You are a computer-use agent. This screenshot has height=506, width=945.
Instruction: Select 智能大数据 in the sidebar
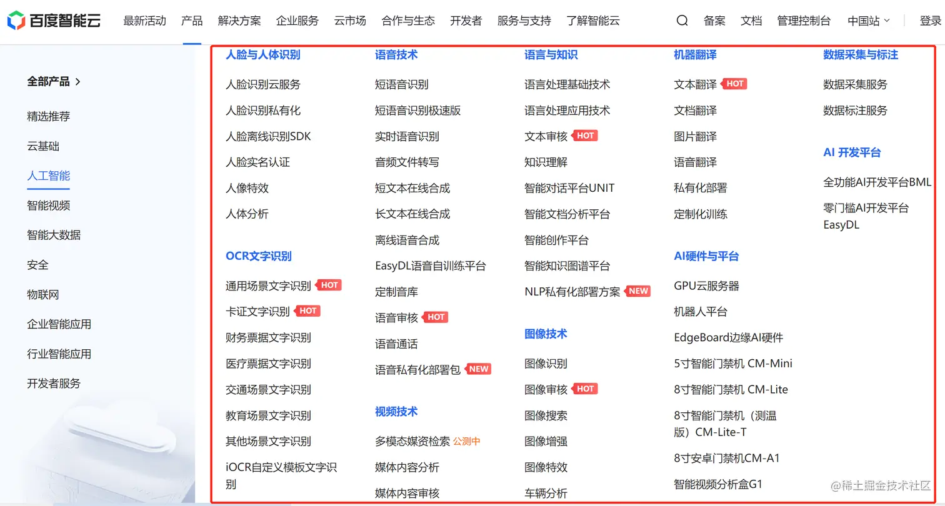[x=54, y=235]
